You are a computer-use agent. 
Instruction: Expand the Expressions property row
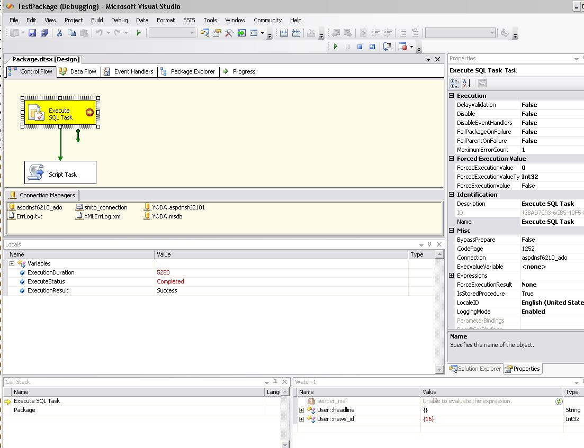pos(452,276)
